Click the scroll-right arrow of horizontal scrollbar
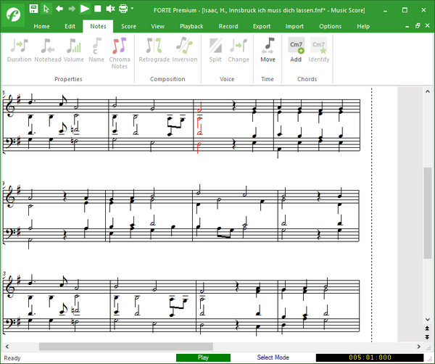435x364 pixels. coord(416,347)
